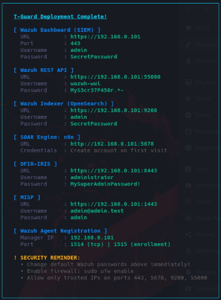Screen dimensions: 221x300
Task: Select the 'Manager IP' label
Action: [37, 238]
